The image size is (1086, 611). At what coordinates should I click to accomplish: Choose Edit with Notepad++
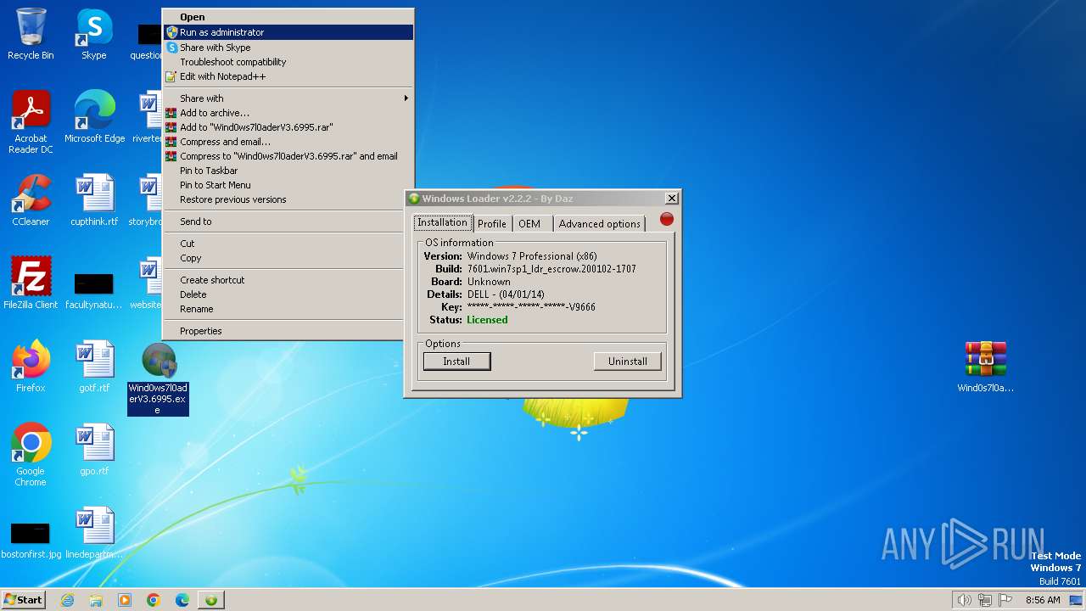[x=288, y=76]
